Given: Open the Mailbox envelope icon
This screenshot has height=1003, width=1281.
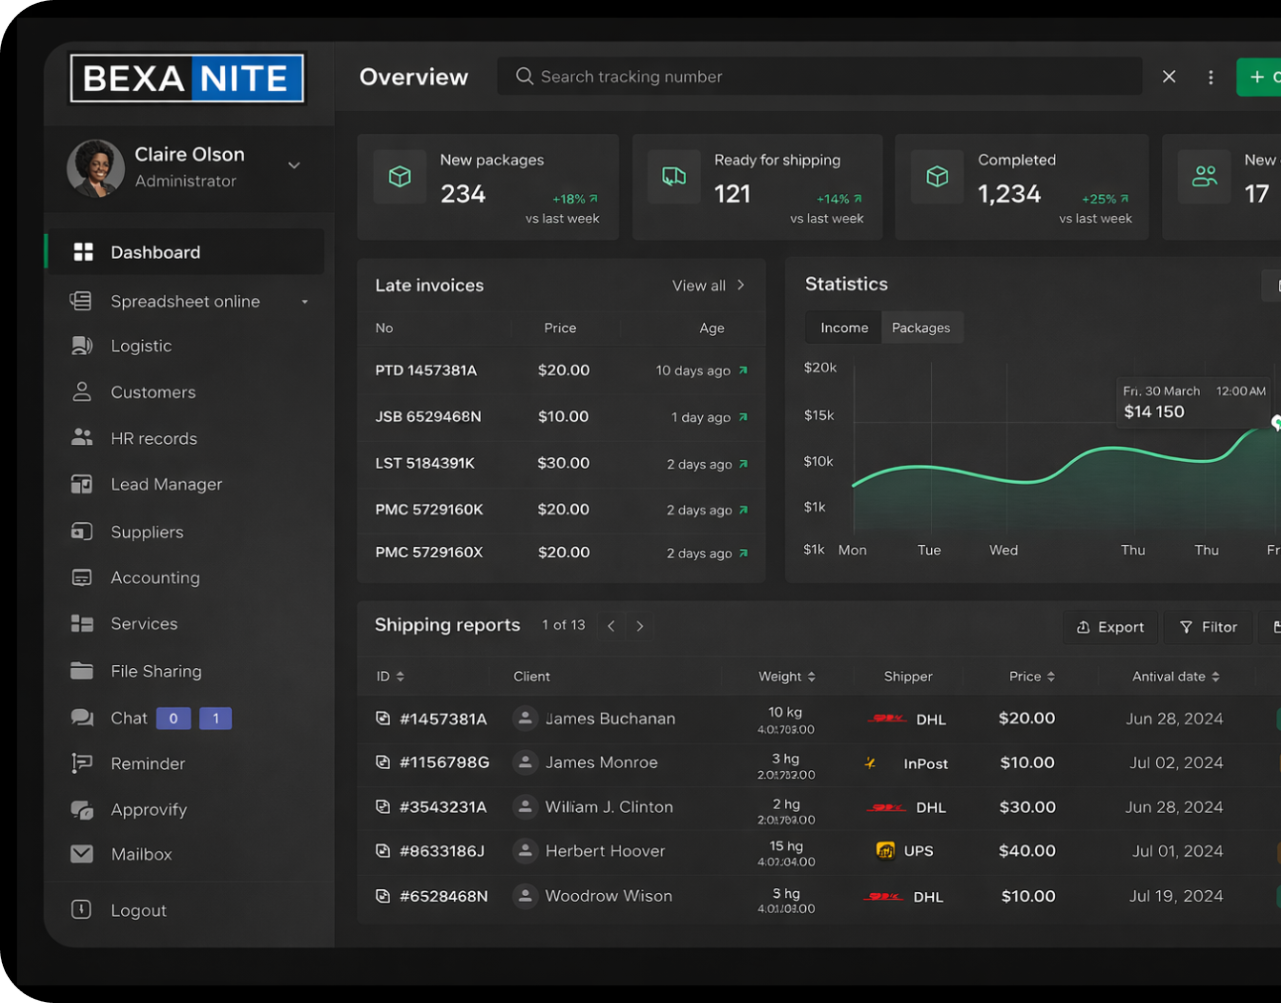Looking at the screenshot, I should coord(82,853).
